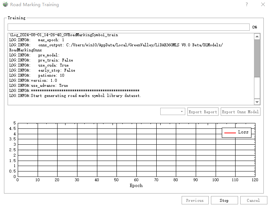Stop the training process
Viewport: 271px width, 208px height.
pos(224,200)
